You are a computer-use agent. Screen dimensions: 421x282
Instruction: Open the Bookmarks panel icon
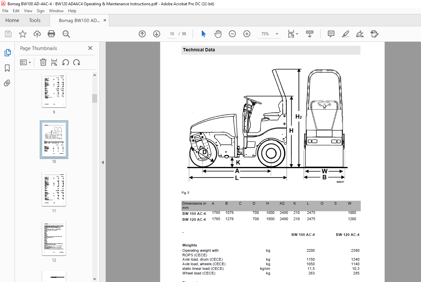(7, 68)
